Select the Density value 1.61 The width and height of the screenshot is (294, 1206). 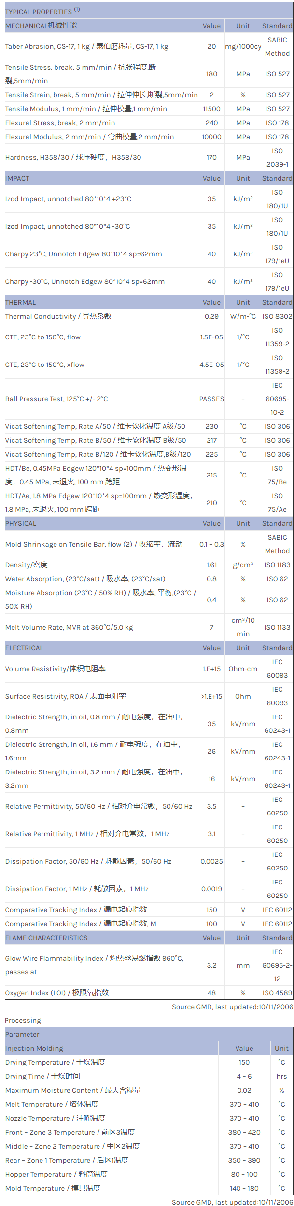click(x=211, y=565)
